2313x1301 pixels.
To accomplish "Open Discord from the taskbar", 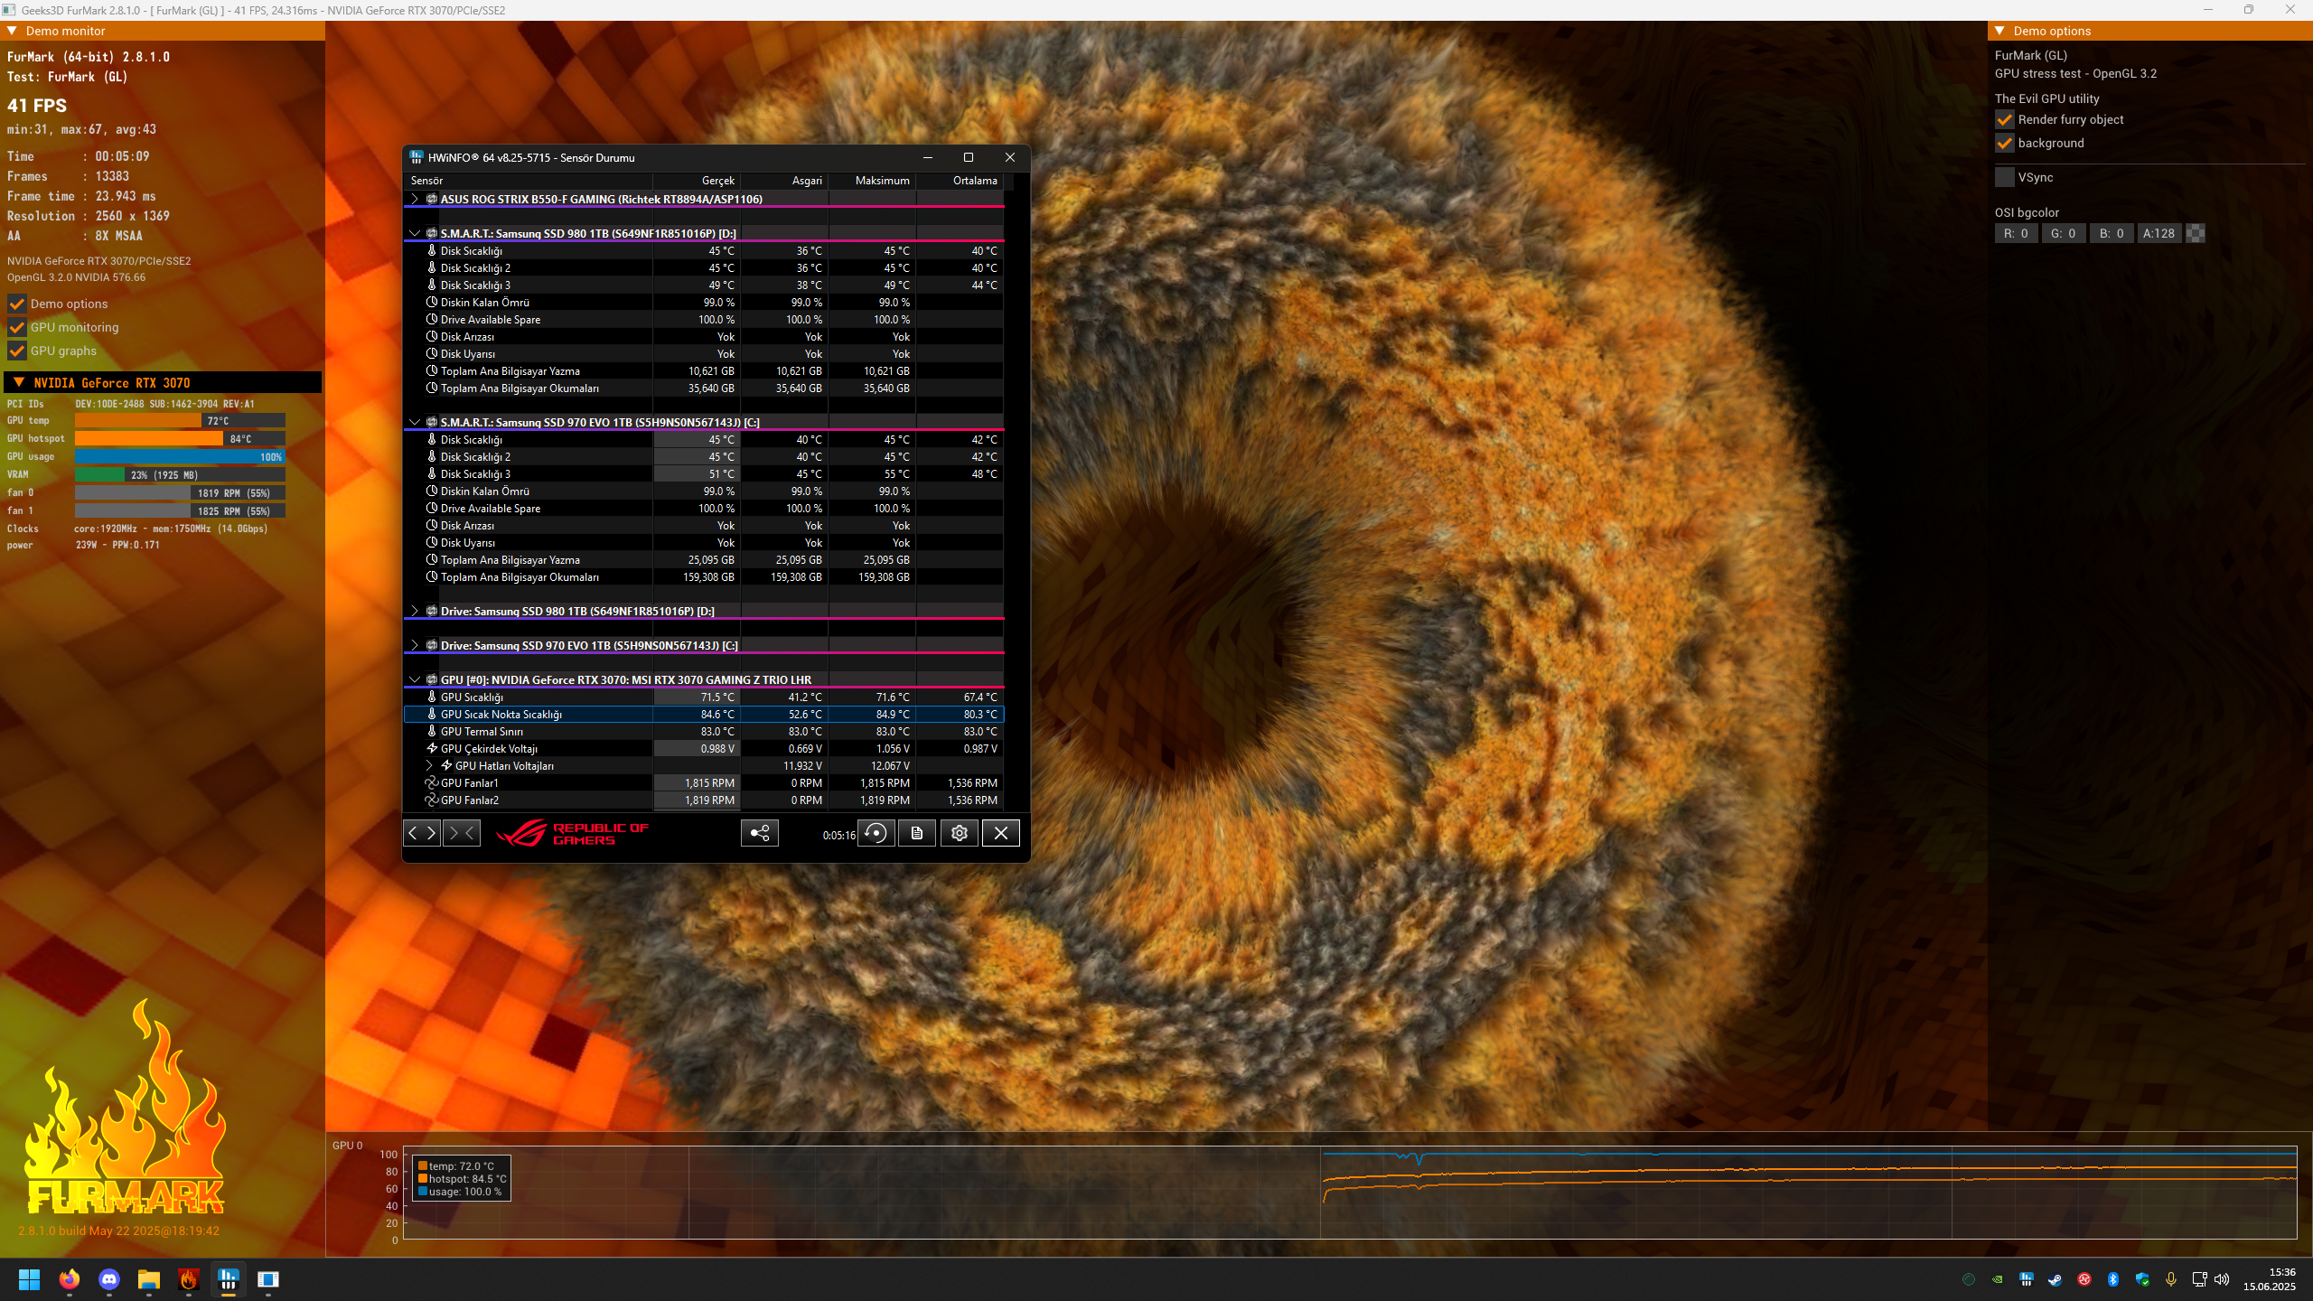I will click(109, 1279).
